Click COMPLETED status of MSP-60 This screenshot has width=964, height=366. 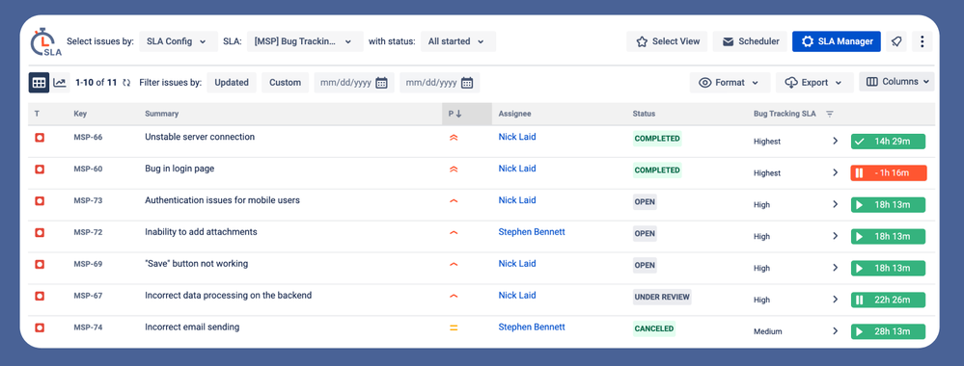657,170
